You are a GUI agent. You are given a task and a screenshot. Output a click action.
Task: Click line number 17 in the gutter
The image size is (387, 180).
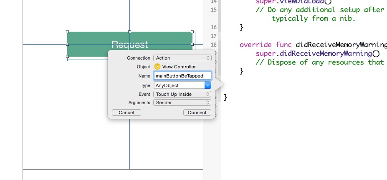214,36
